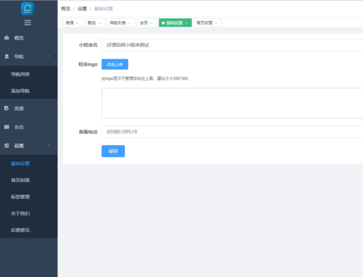Focus the 客服电话 phone number field

pyautogui.click(x=232, y=132)
